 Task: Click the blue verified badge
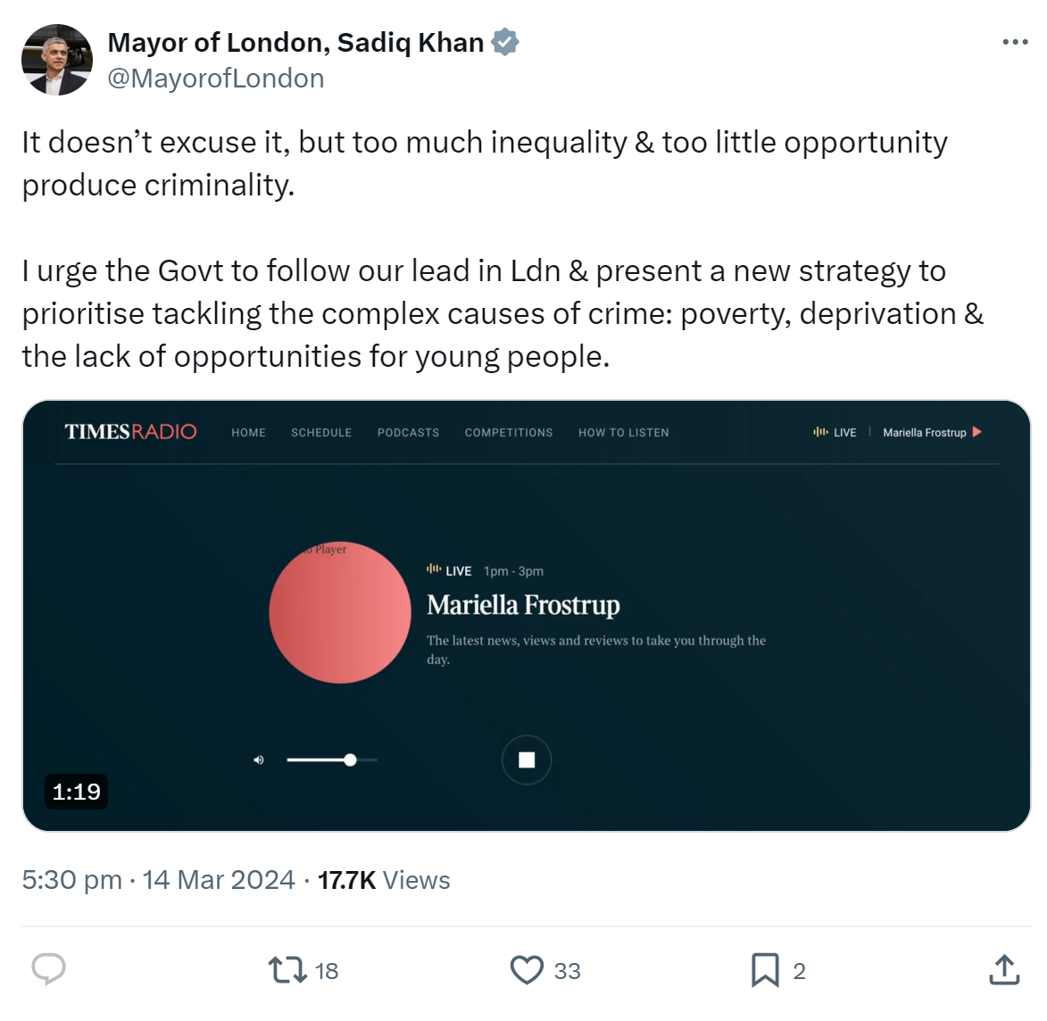[x=505, y=42]
